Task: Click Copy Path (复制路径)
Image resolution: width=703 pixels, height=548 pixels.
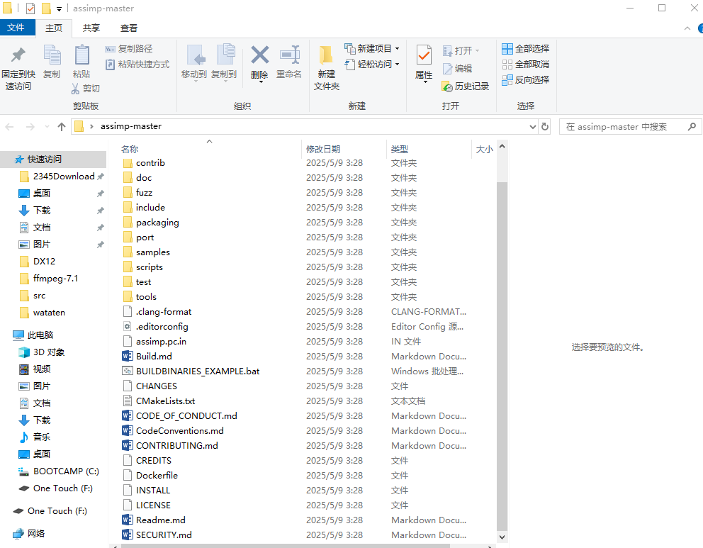Action: (129, 49)
